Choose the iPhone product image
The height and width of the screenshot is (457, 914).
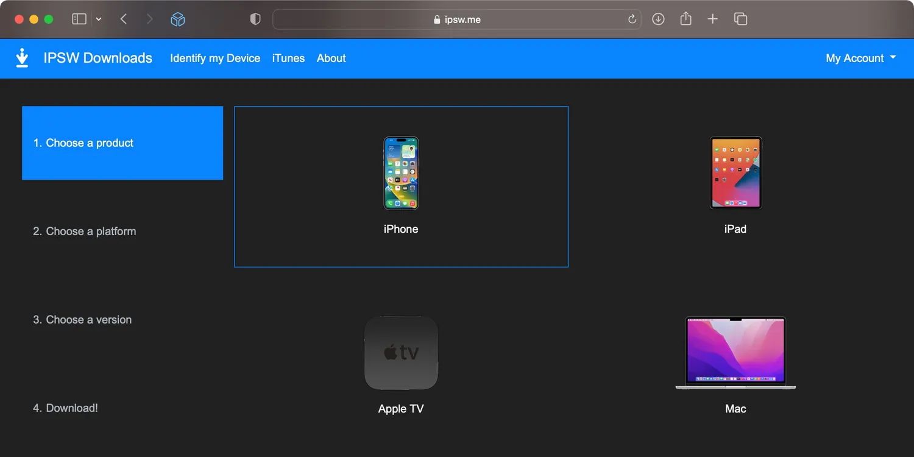(401, 173)
